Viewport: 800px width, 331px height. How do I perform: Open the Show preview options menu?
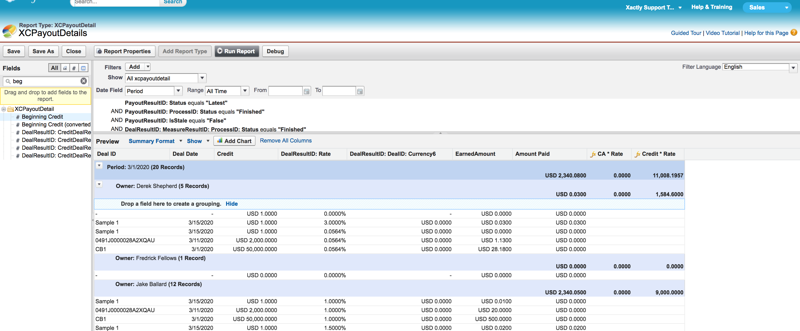point(198,141)
